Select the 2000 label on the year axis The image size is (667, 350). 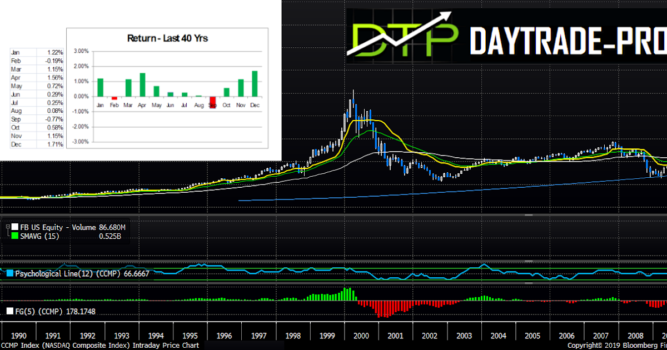361,336
